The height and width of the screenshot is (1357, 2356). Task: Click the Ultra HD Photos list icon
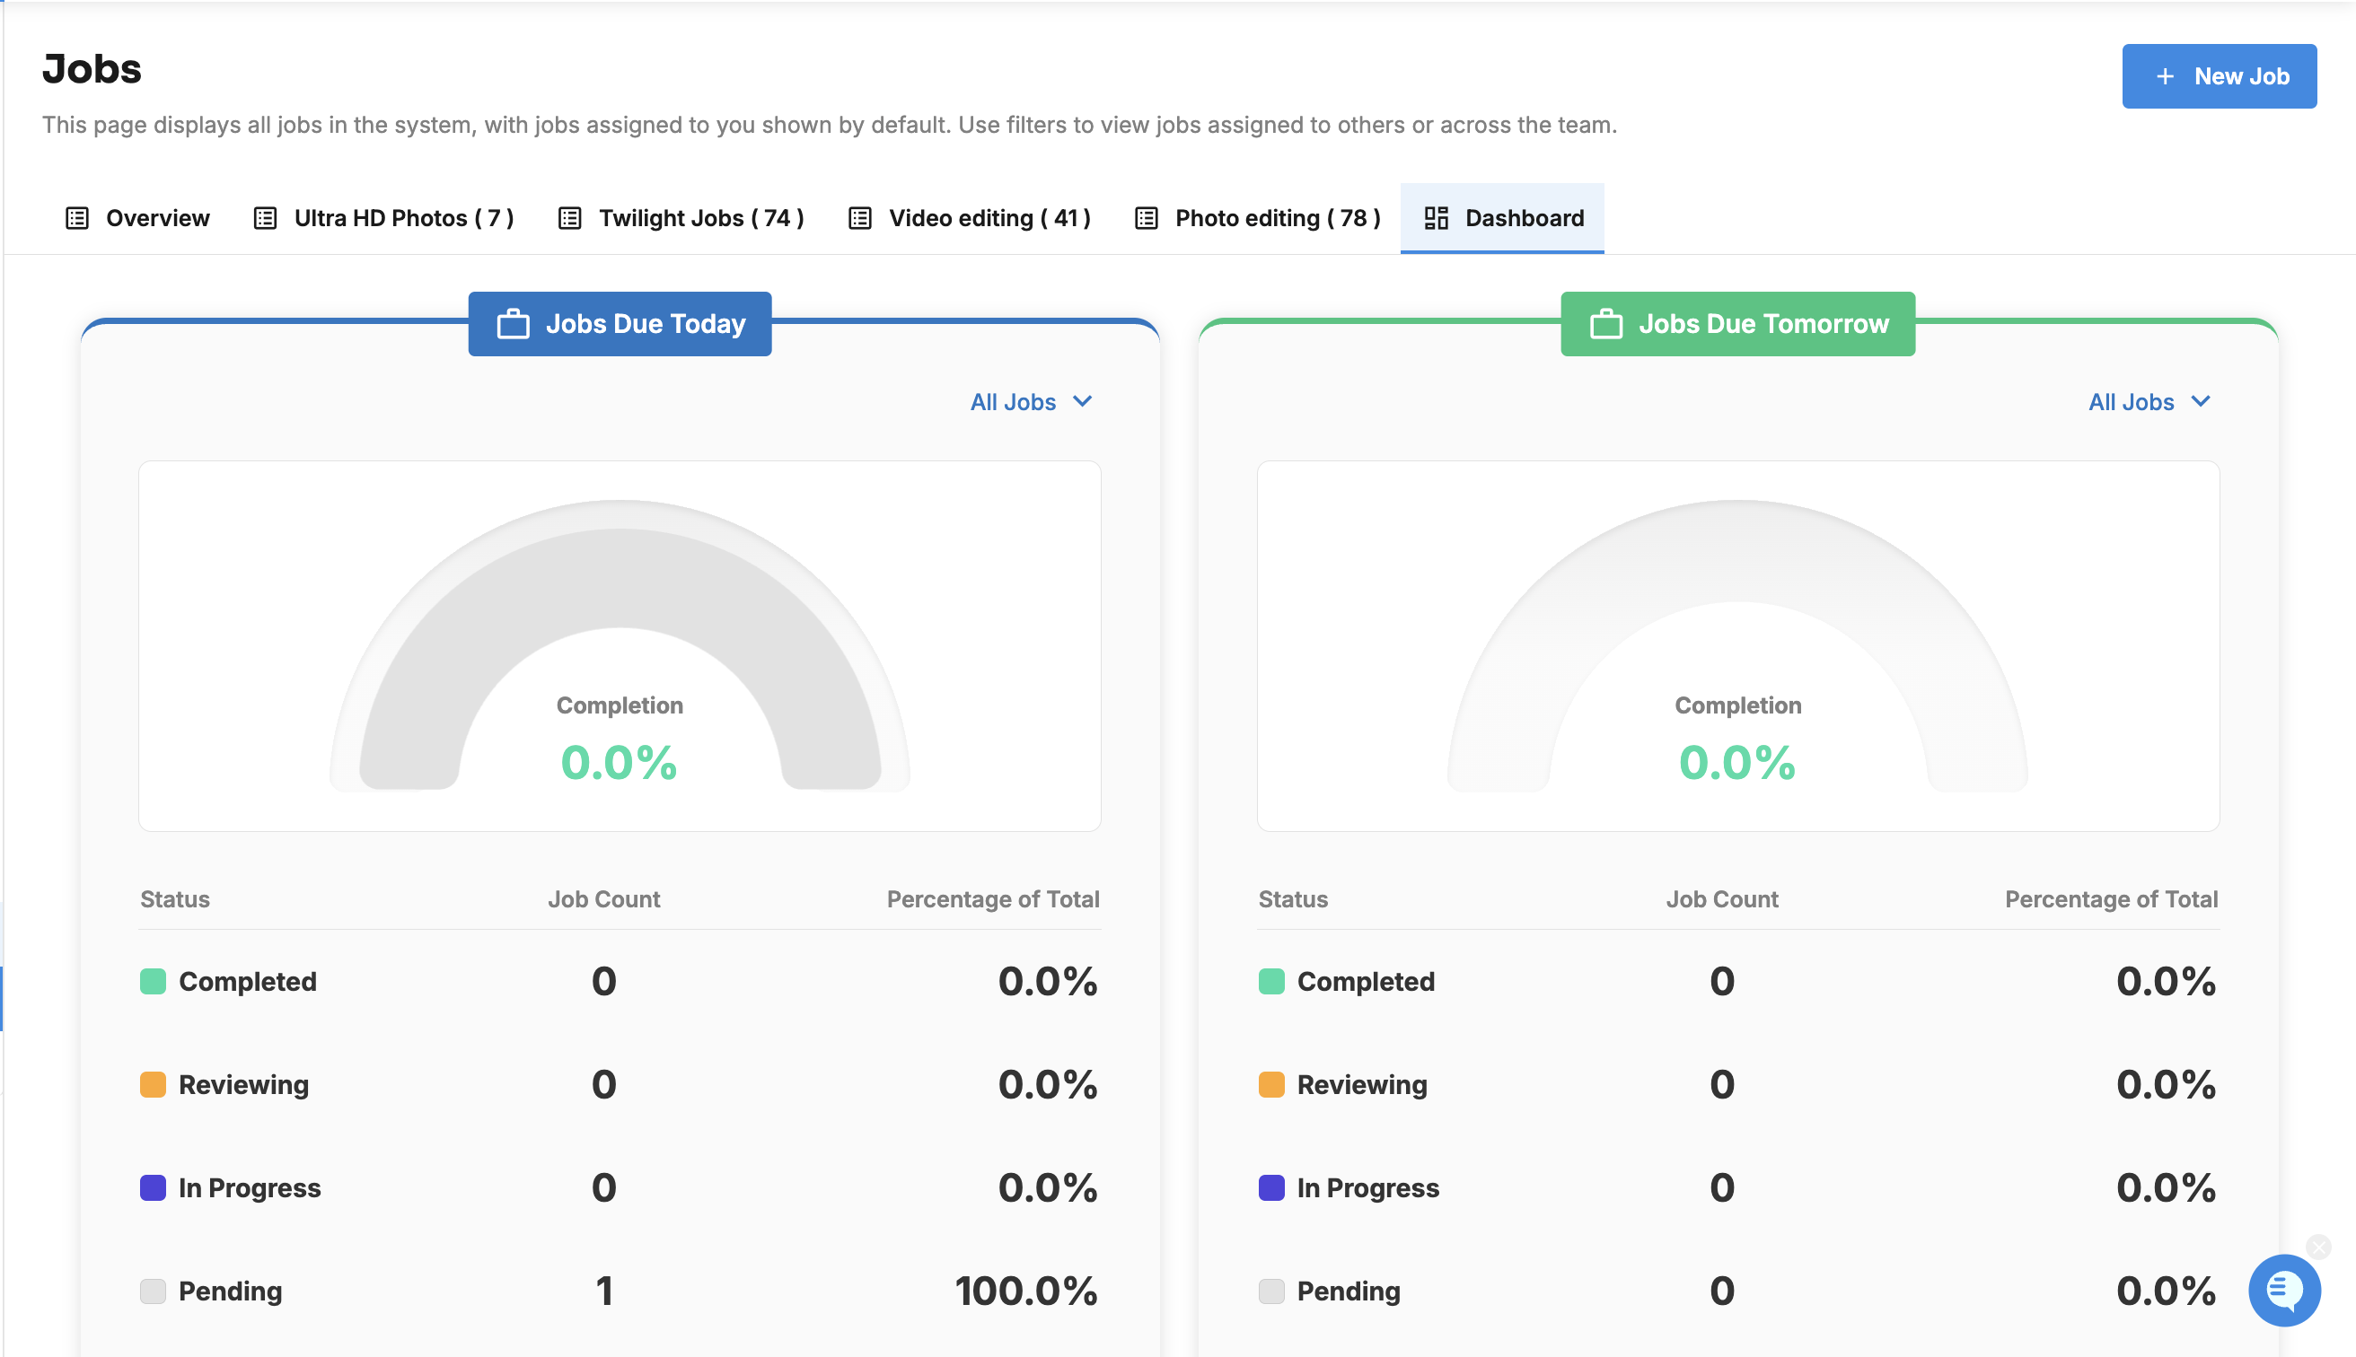click(266, 218)
